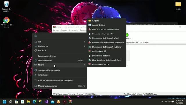Click the Total 1 carpeta status text
186x105 pixels.
tap(141, 94)
